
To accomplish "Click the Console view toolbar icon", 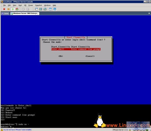I will [55, 9].
